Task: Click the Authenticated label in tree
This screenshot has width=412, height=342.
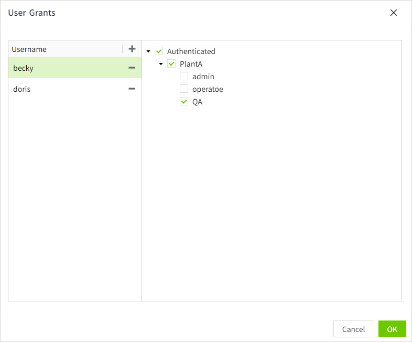Action: point(191,51)
